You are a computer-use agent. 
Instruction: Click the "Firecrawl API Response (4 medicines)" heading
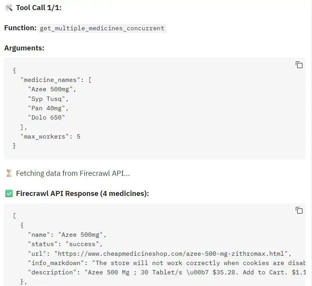coord(82,193)
